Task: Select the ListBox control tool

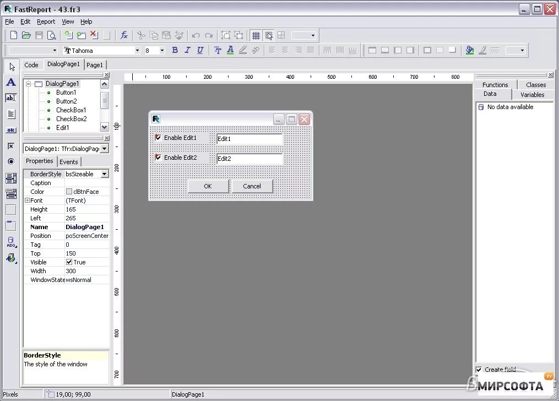Action: point(11,178)
